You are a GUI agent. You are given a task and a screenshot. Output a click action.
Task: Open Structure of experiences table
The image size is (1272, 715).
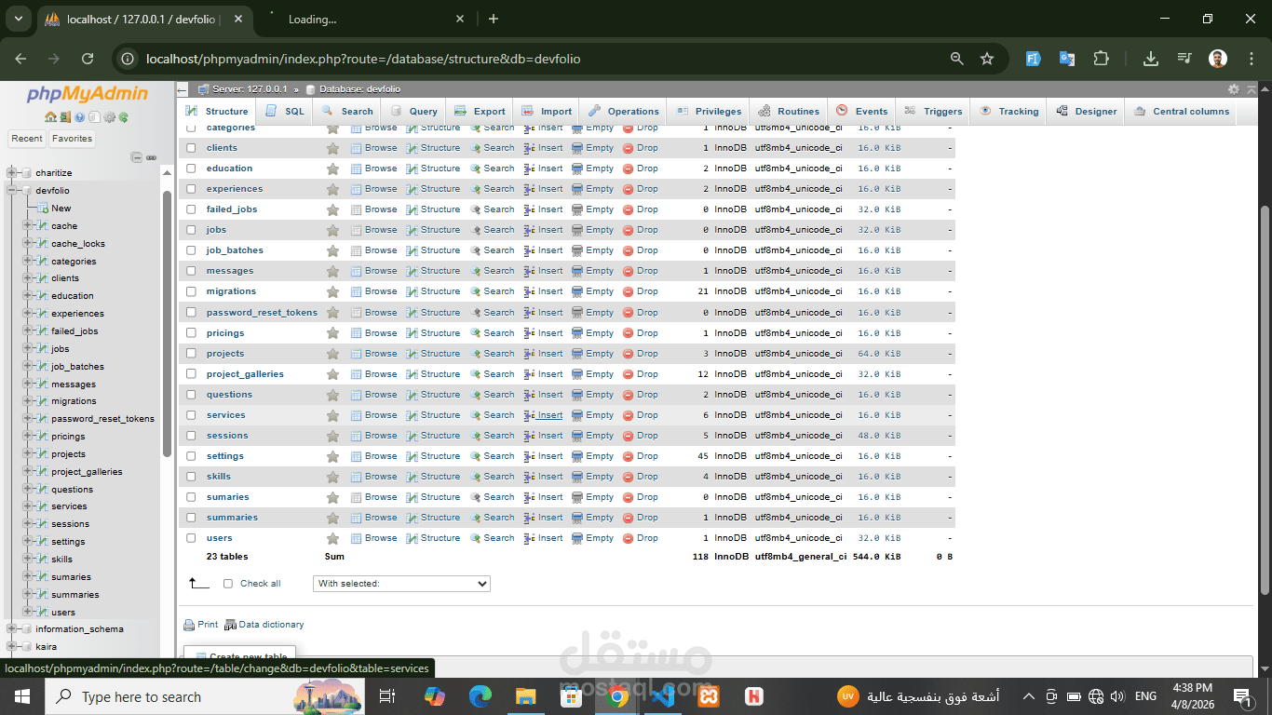[x=433, y=189]
